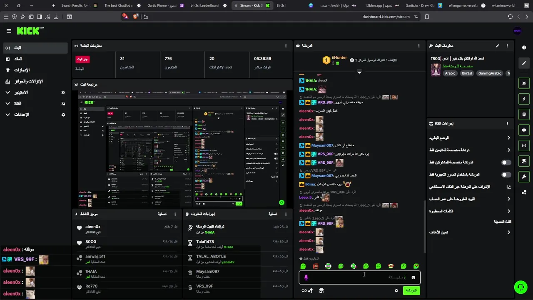Click inside the send message field
Viewport: 533px width, 300px height.
tap(359, 277)
